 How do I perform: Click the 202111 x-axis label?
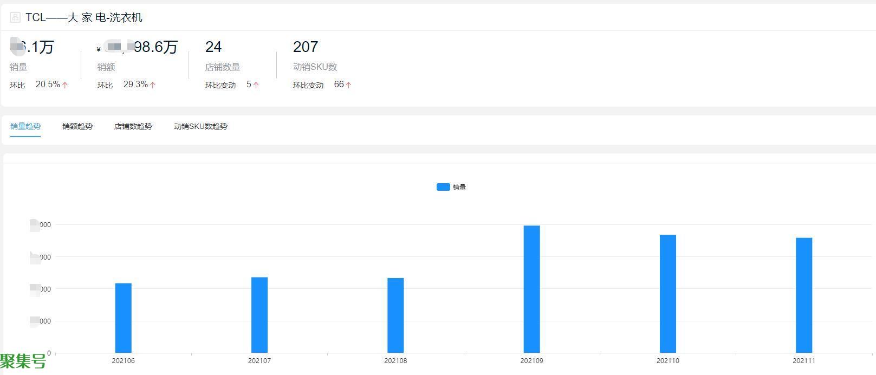coord(804,361)
